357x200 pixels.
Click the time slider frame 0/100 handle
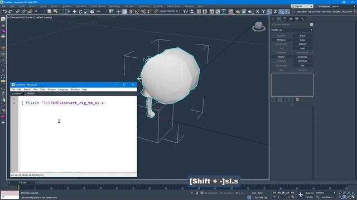pos(22,183)
